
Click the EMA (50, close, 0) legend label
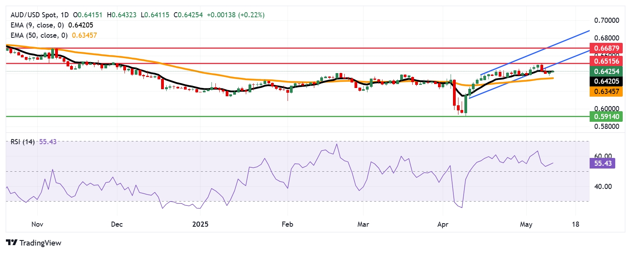(39, 35)
